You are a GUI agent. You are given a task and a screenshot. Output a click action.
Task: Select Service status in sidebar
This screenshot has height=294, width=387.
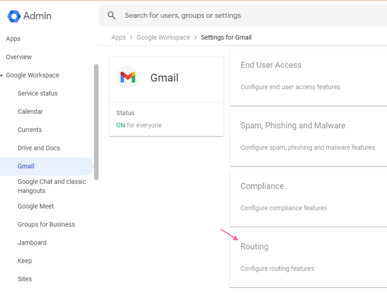click(38, 93)
